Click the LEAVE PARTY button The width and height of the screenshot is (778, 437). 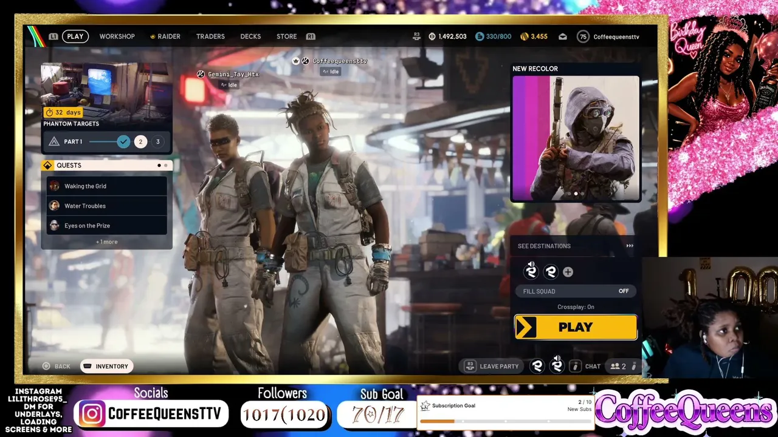[x=492, y=366]
